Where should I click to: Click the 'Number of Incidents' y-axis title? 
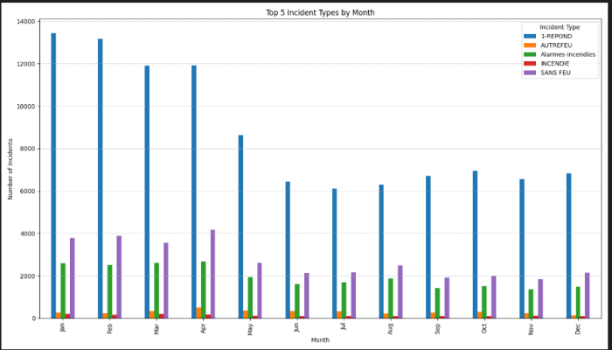coord(10,169)
